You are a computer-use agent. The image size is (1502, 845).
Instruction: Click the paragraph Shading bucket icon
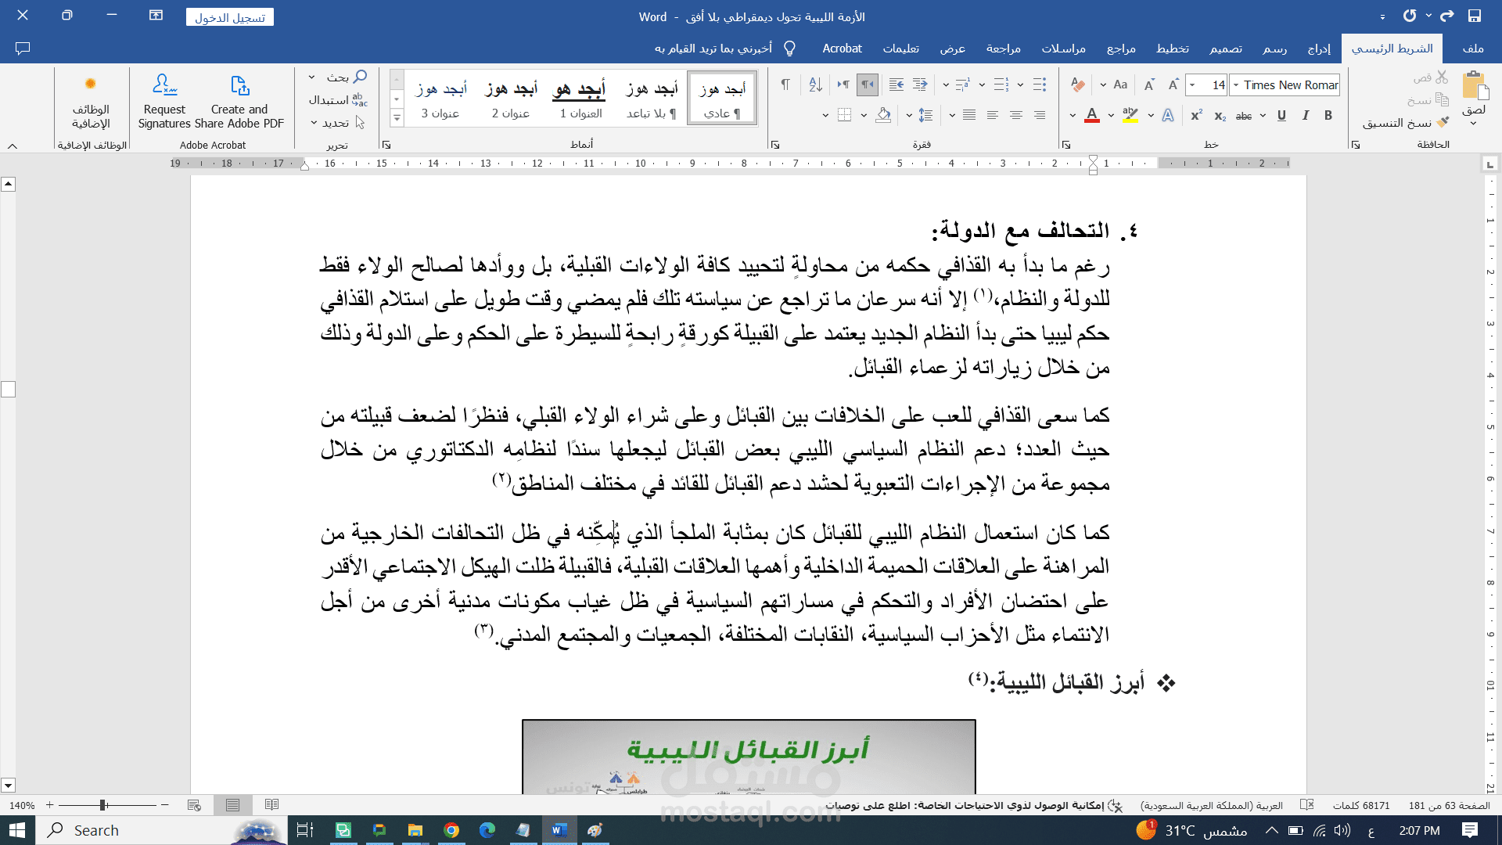883,116
